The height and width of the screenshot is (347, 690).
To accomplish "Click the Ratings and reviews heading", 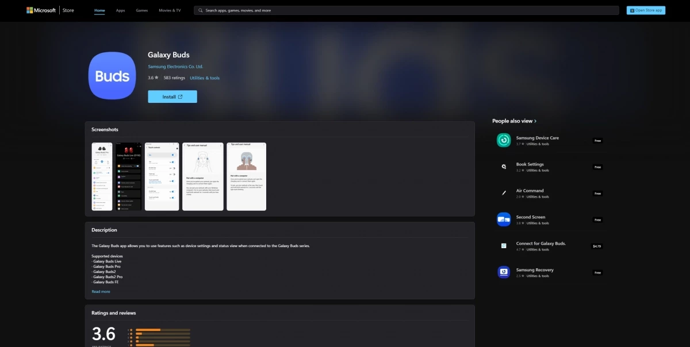I will 114,313.
